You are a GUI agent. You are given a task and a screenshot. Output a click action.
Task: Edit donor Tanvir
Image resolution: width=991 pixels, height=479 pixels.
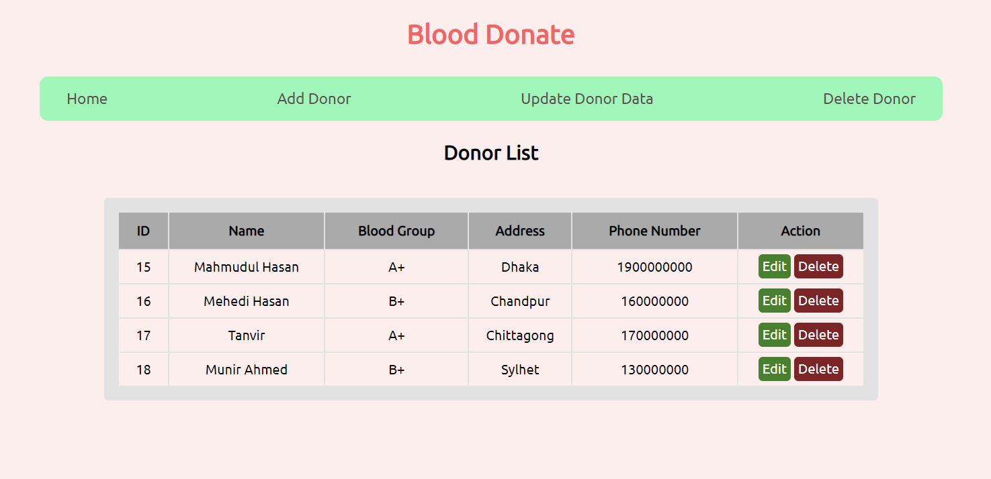pos(774,335)
